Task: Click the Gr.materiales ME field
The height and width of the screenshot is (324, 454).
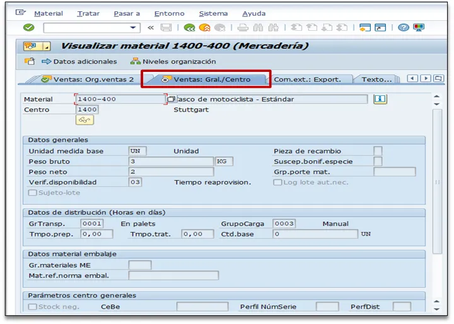Action: point(140,265)
